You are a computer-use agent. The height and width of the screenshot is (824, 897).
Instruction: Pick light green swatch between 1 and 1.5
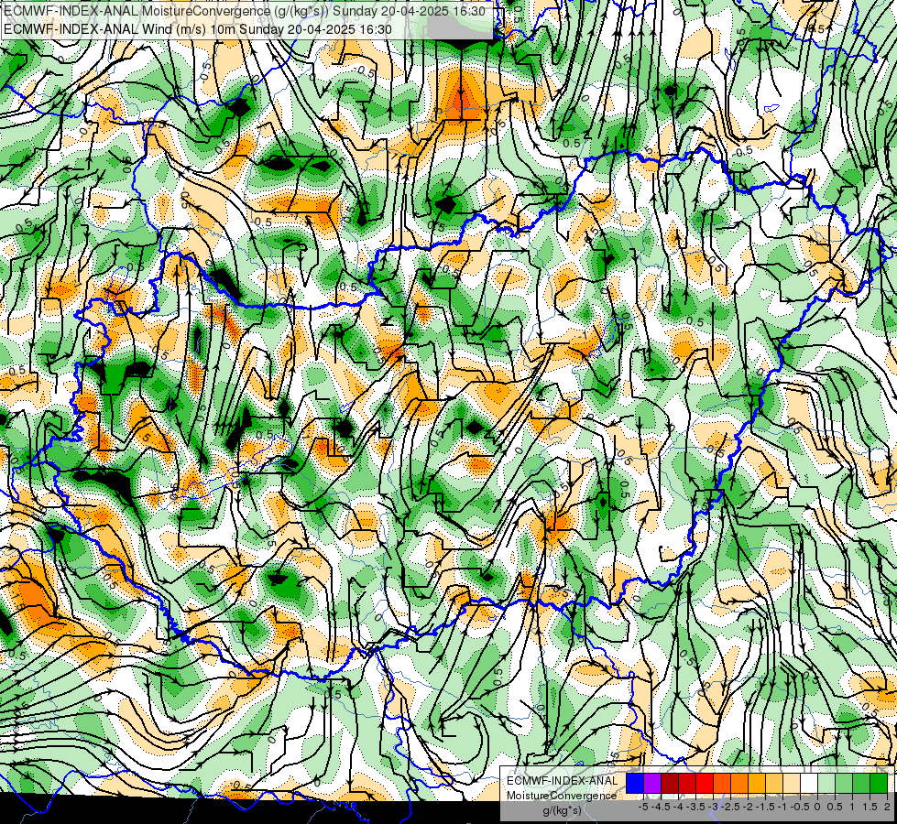845,783
